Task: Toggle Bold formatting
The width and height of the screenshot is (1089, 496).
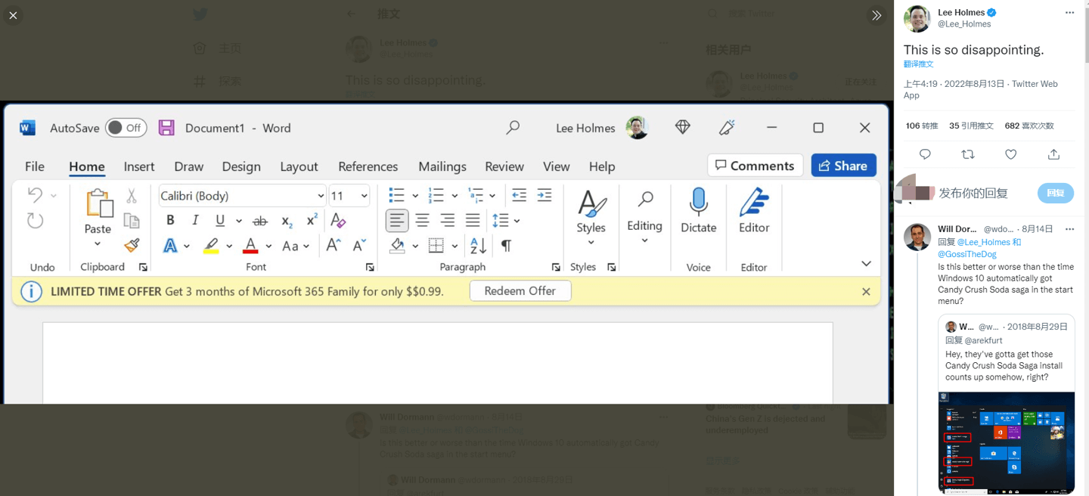Action: [x=170, y=220]
